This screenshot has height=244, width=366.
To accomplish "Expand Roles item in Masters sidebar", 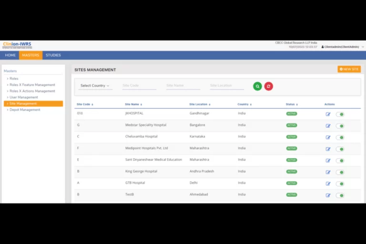I will point(13,79).
